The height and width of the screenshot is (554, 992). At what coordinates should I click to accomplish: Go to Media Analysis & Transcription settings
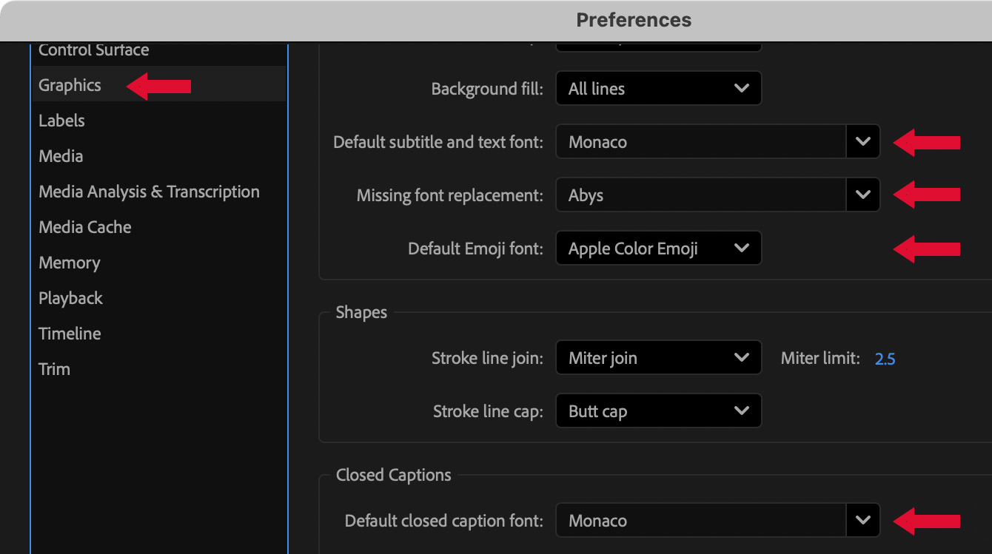coord(149,192)
